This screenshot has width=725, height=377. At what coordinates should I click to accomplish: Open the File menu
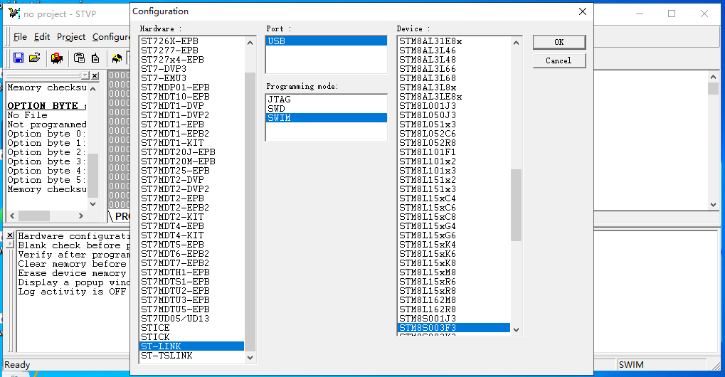point(20,37)
